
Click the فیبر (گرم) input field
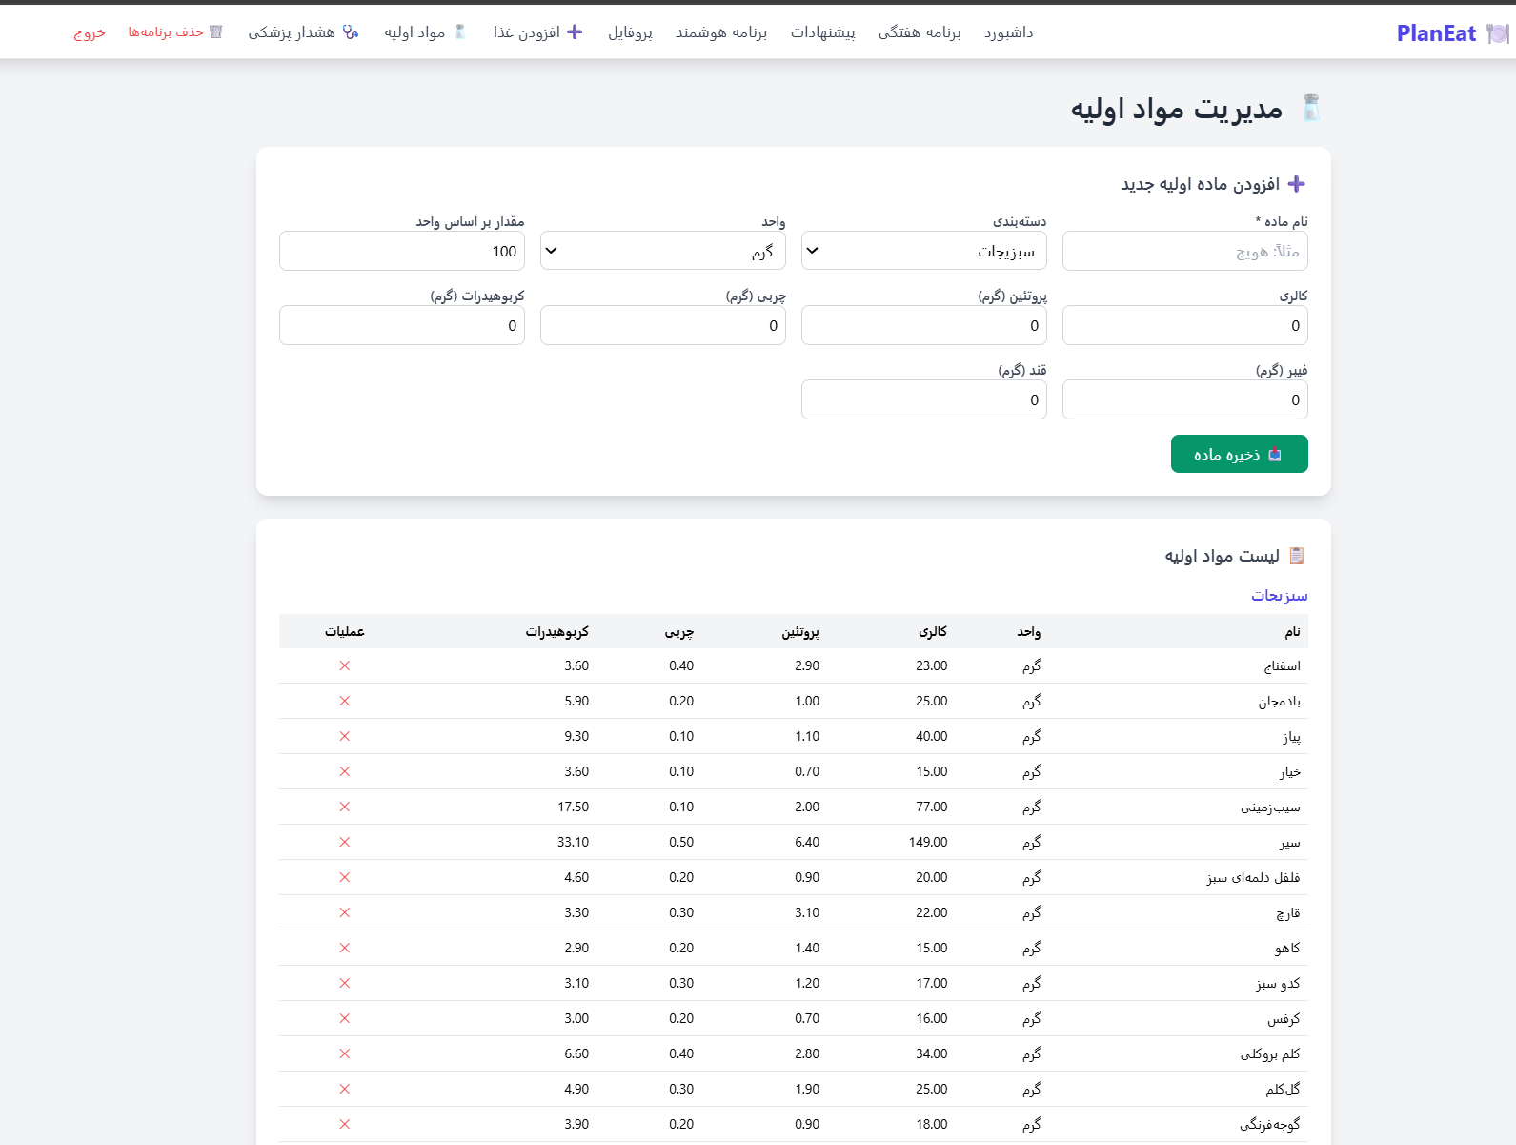[x=1185, y=399]
